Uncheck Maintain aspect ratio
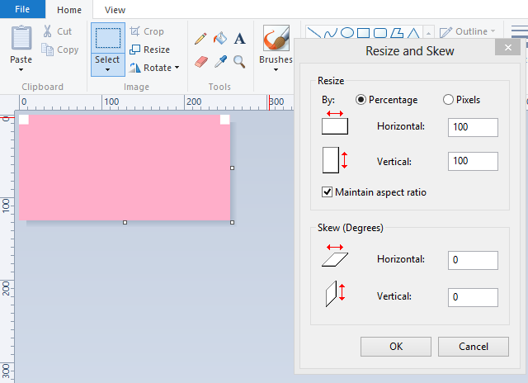This screenshot has width=528, height=383. (328, 192)
